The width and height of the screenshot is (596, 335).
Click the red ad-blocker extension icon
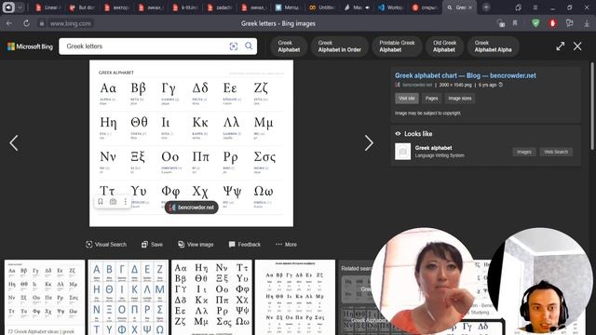coord(552,23)
